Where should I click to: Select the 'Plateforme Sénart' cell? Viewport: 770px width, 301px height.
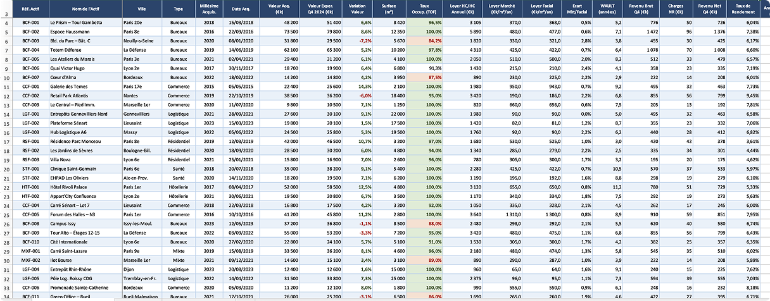(x=85, y=123)
